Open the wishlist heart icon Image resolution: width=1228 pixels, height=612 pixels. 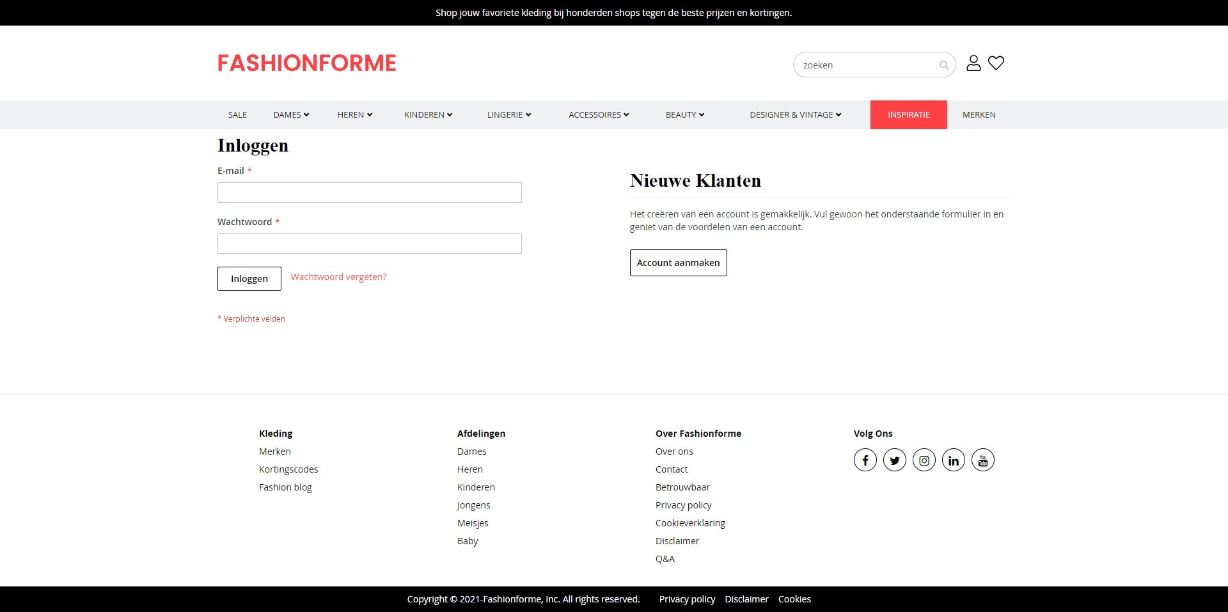point(996,63)
